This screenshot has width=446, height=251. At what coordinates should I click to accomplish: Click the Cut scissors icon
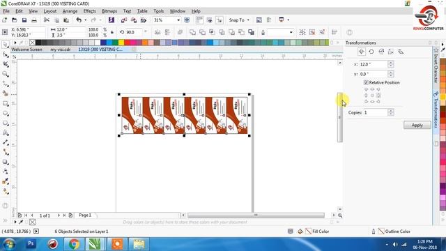coord(47,20)
